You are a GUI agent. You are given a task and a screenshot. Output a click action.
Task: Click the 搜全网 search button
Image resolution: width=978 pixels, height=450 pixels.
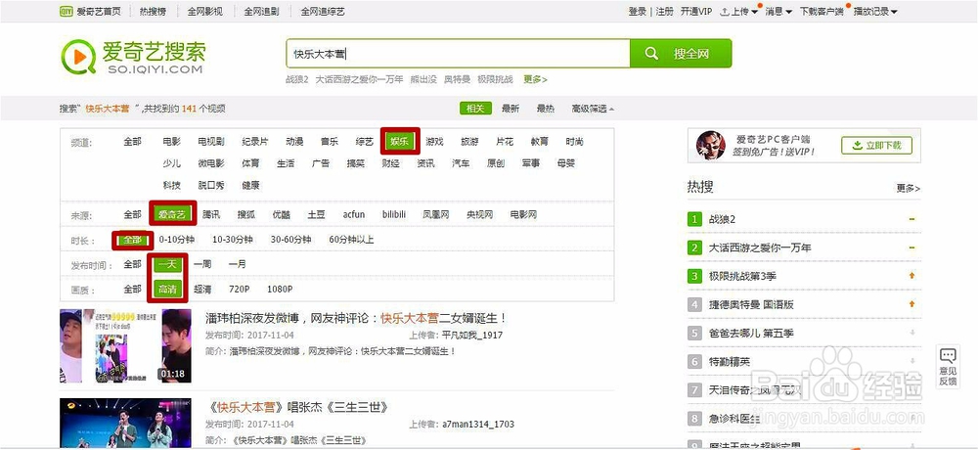click(x=681, y=54)
